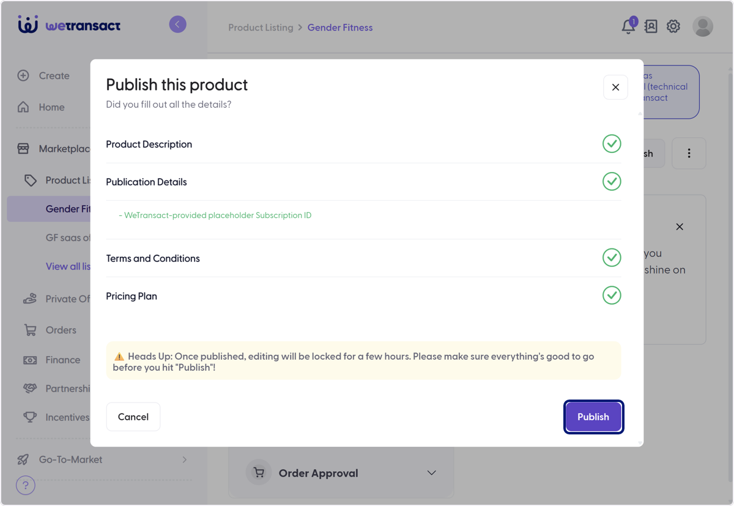Cancel the publish dialog
The height and width of the screenshot is (506, 734).
click(133, 417)
